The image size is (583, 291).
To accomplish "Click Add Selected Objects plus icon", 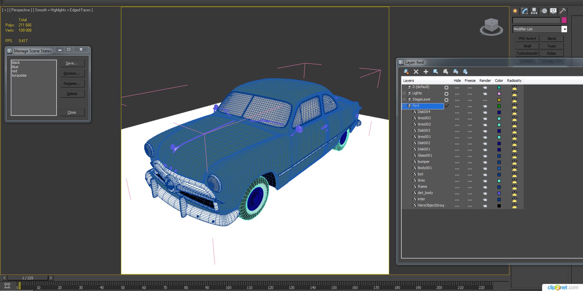I will (426, 72).
